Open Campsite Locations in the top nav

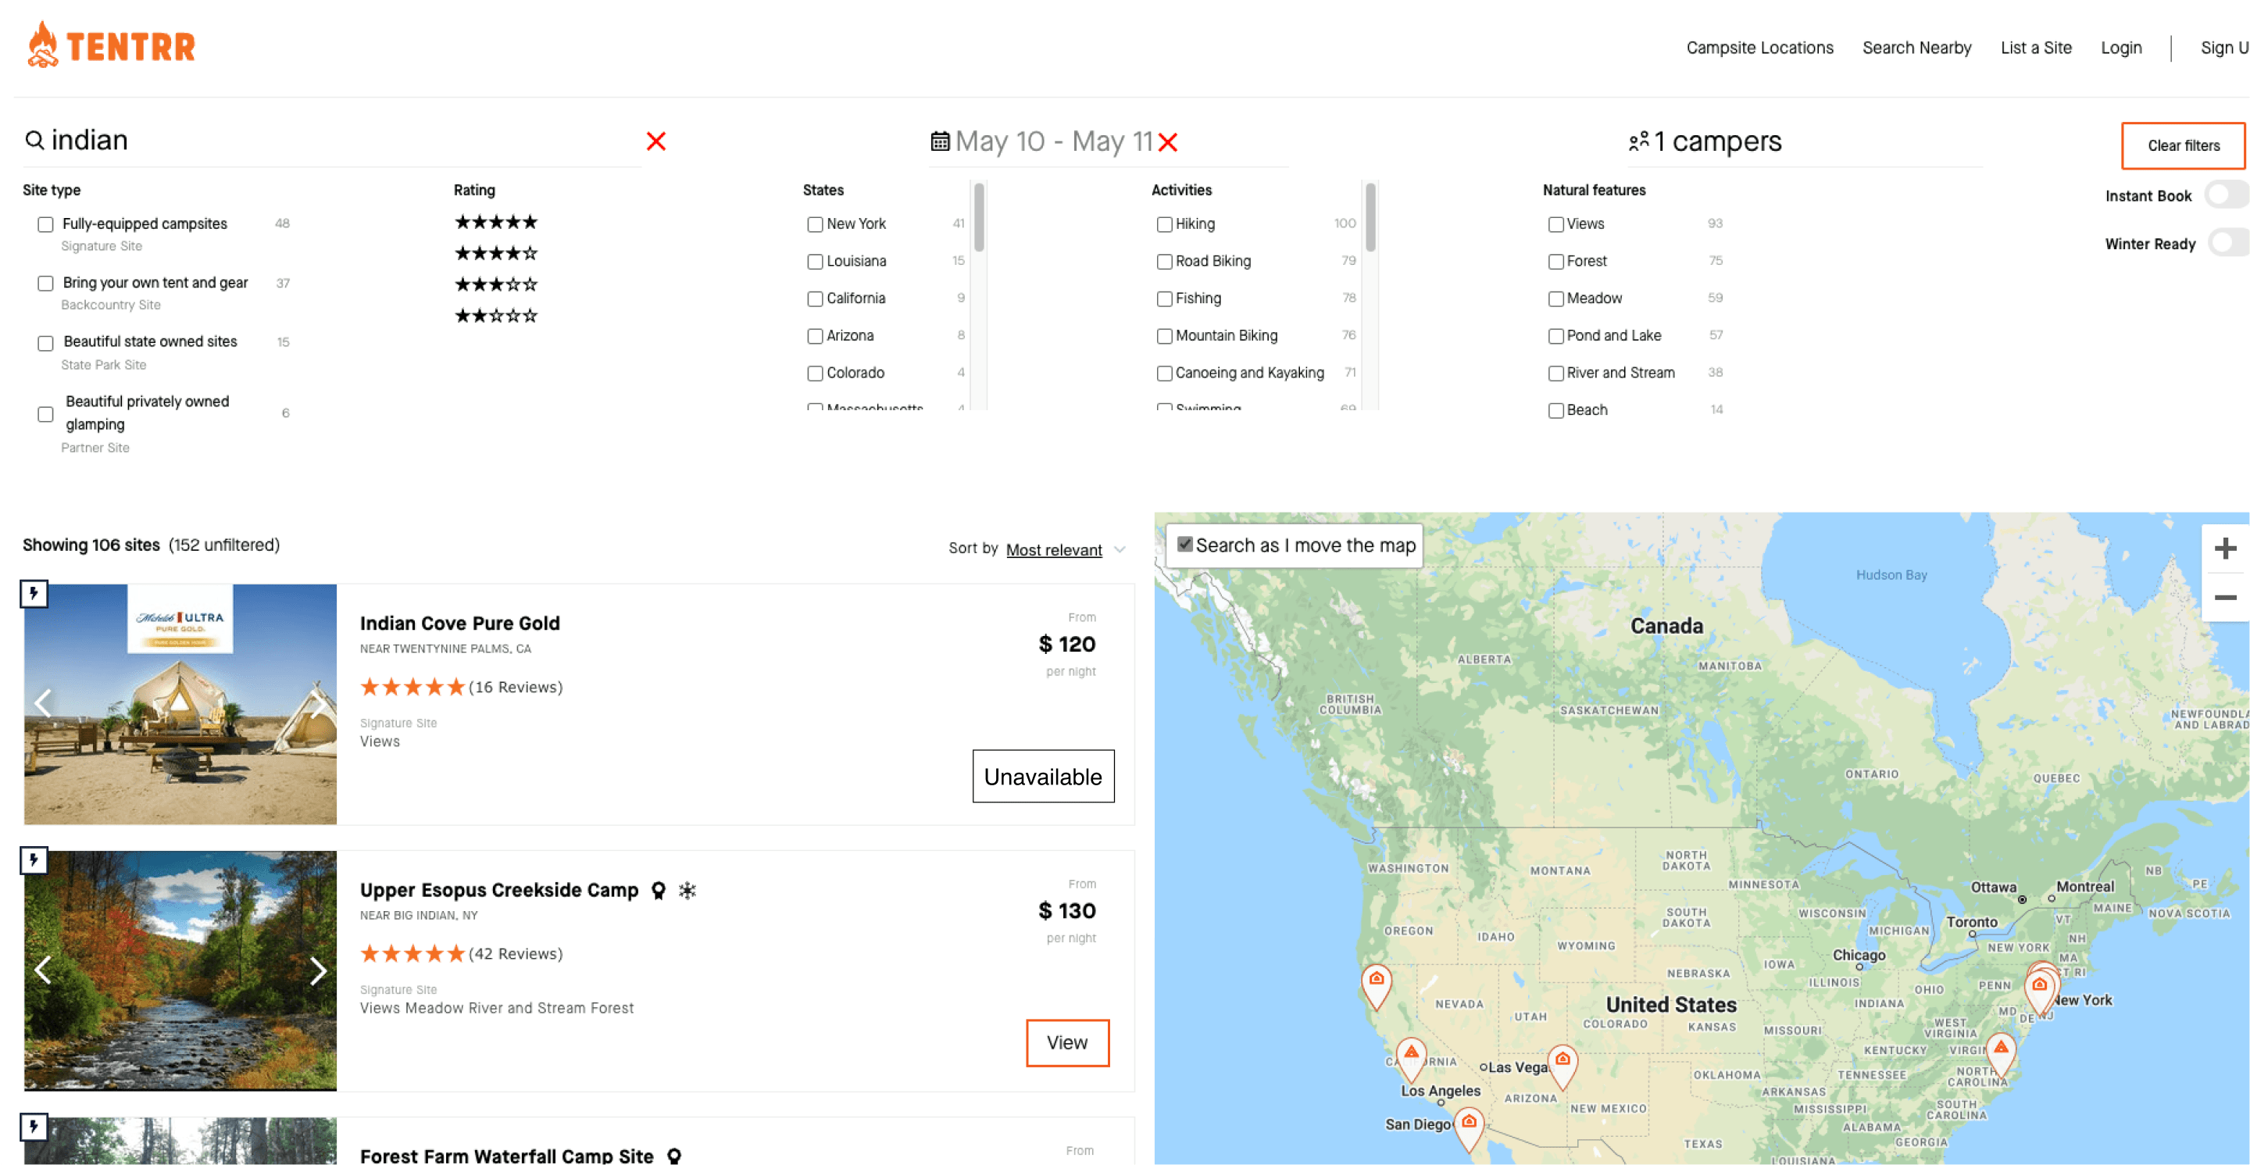1759,48
